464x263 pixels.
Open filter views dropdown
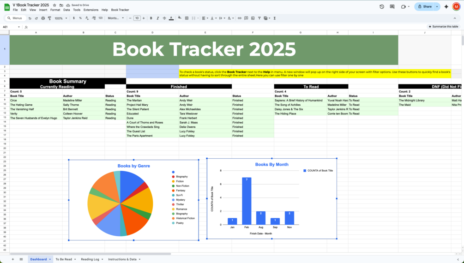[267, 18]
